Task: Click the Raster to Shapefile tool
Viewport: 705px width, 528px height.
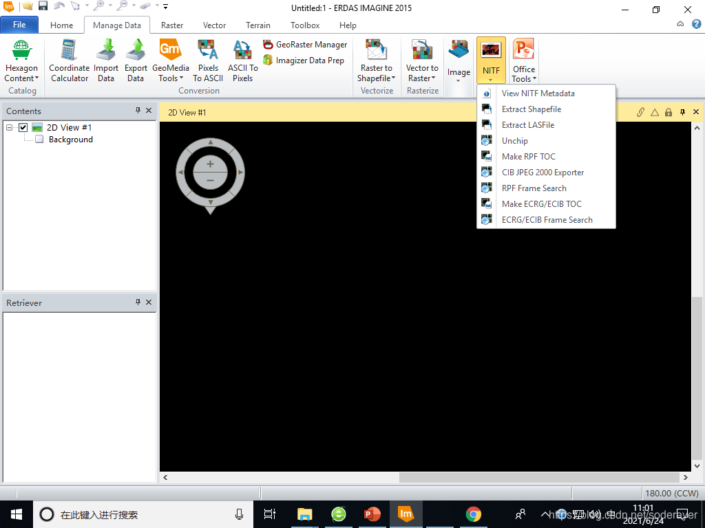Action: pos(377,61)
